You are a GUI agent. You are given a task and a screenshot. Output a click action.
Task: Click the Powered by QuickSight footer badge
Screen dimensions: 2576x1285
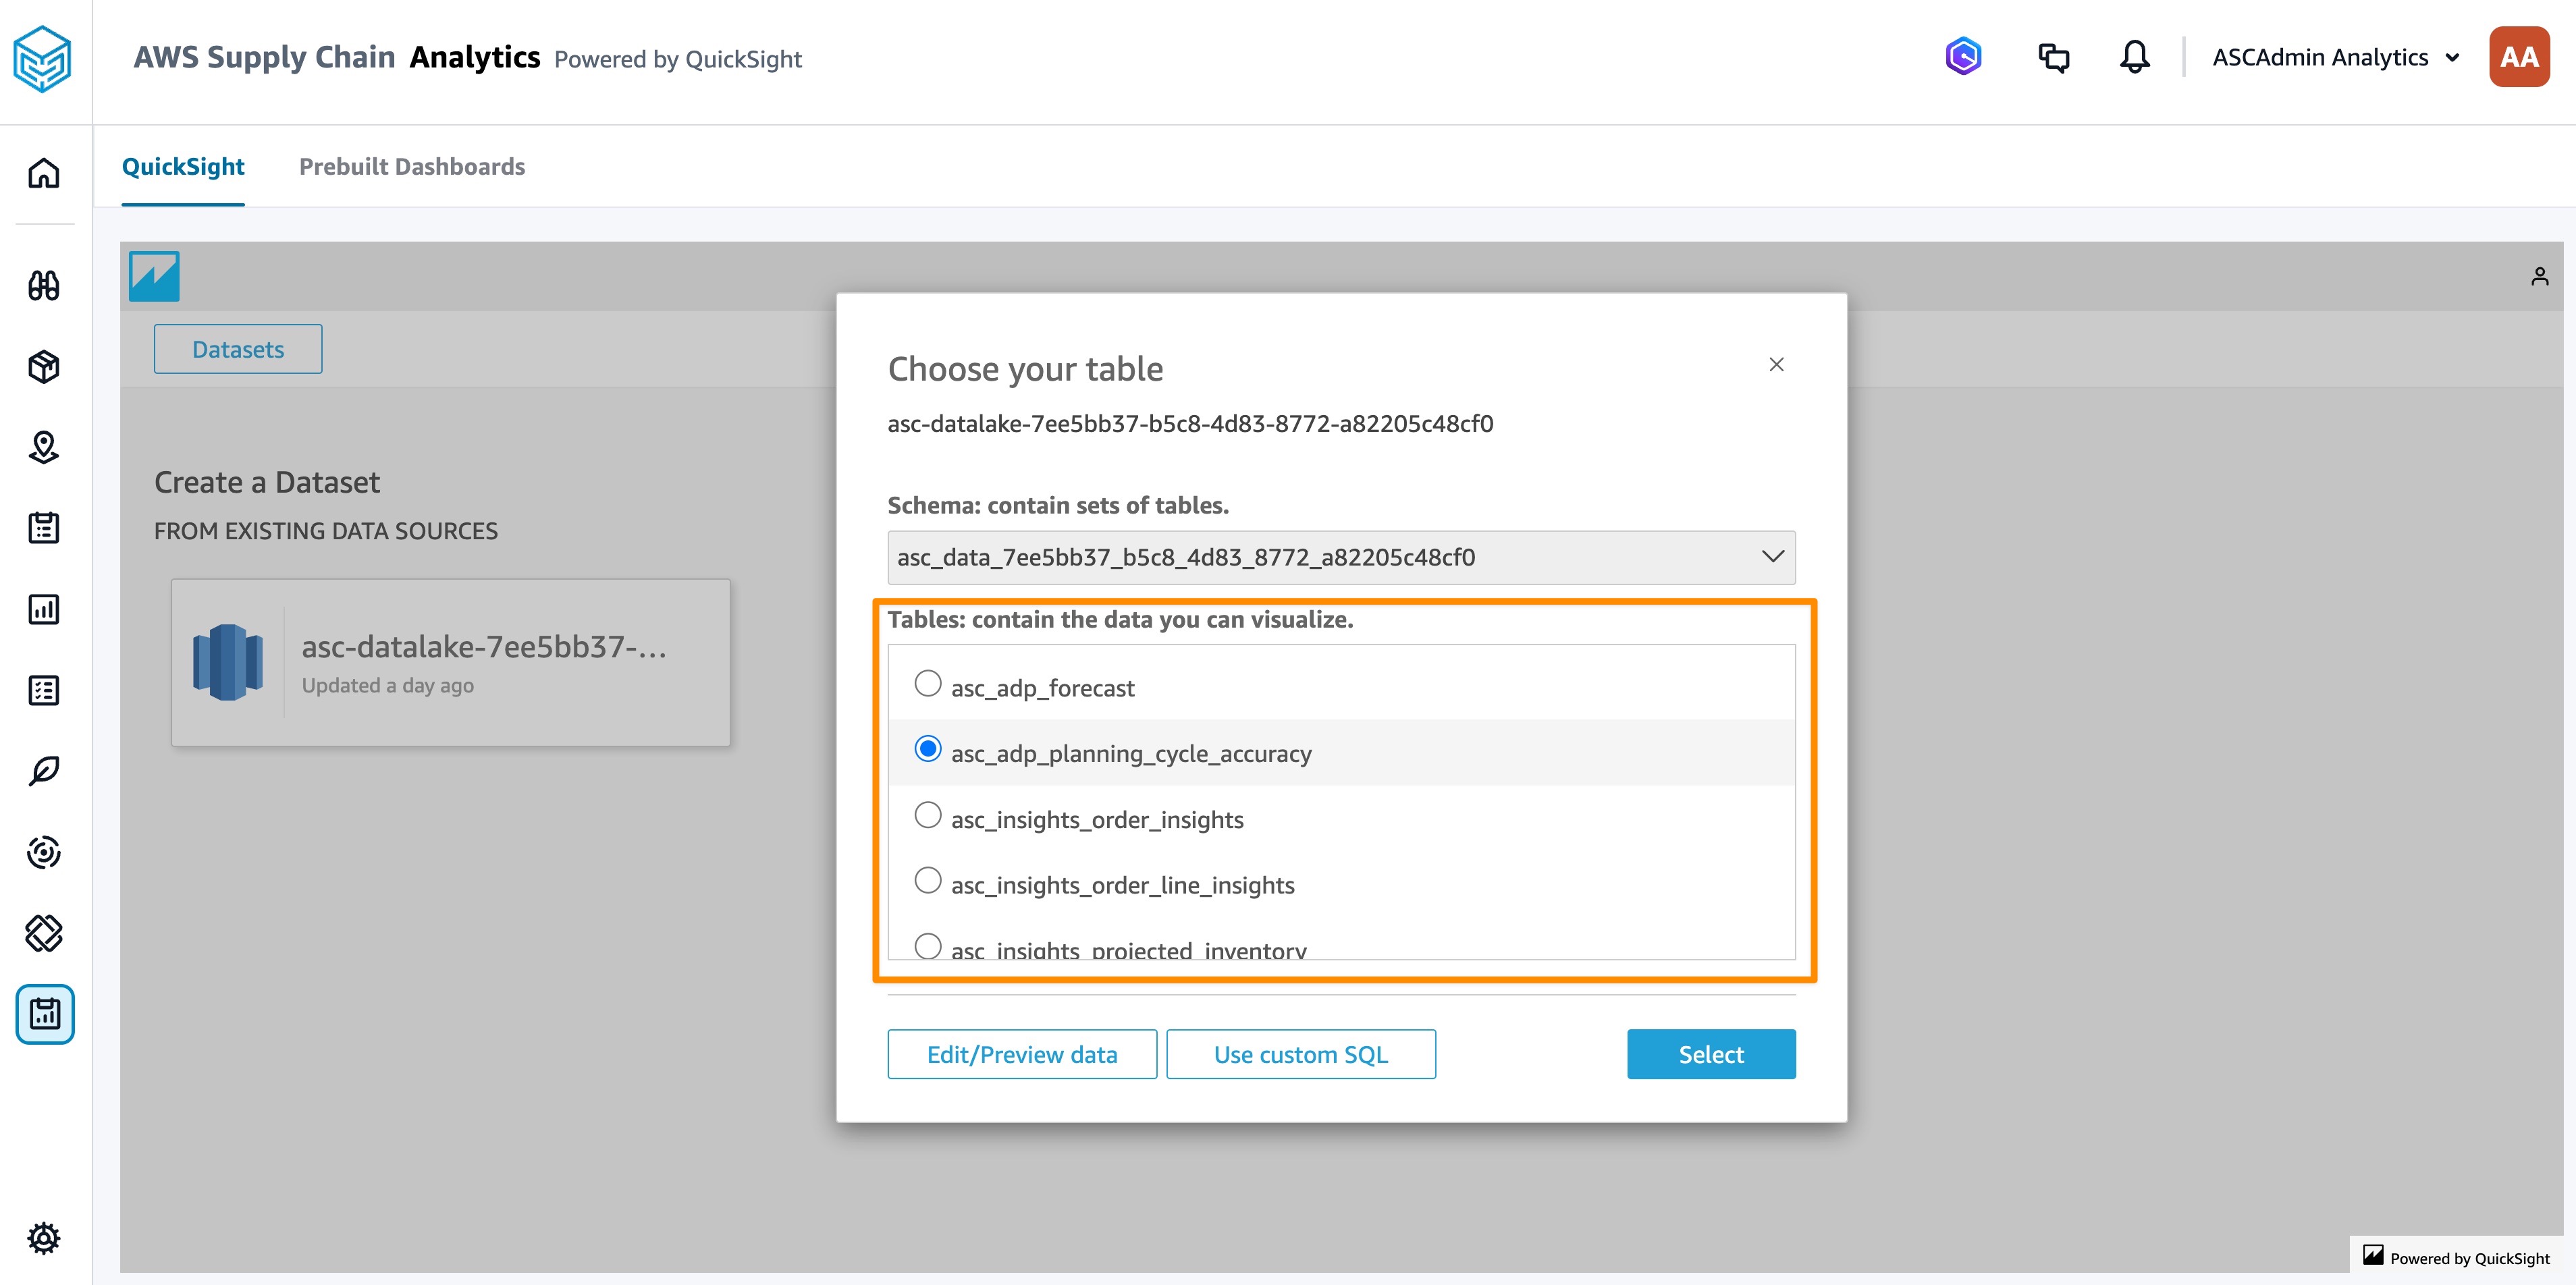click(2456, 1257)
